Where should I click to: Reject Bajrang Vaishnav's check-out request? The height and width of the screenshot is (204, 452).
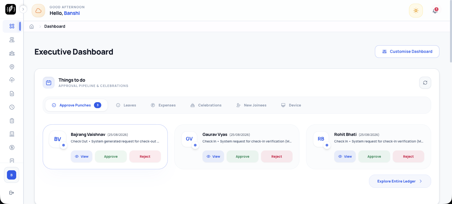(145, 157)
